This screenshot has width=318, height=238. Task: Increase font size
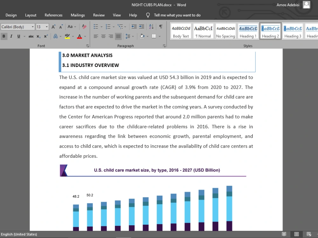(53, 27)
